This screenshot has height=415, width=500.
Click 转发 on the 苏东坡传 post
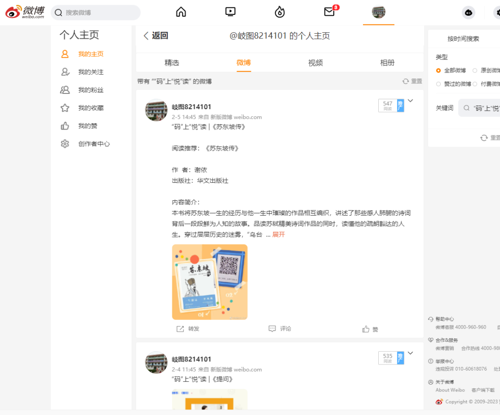188,328
